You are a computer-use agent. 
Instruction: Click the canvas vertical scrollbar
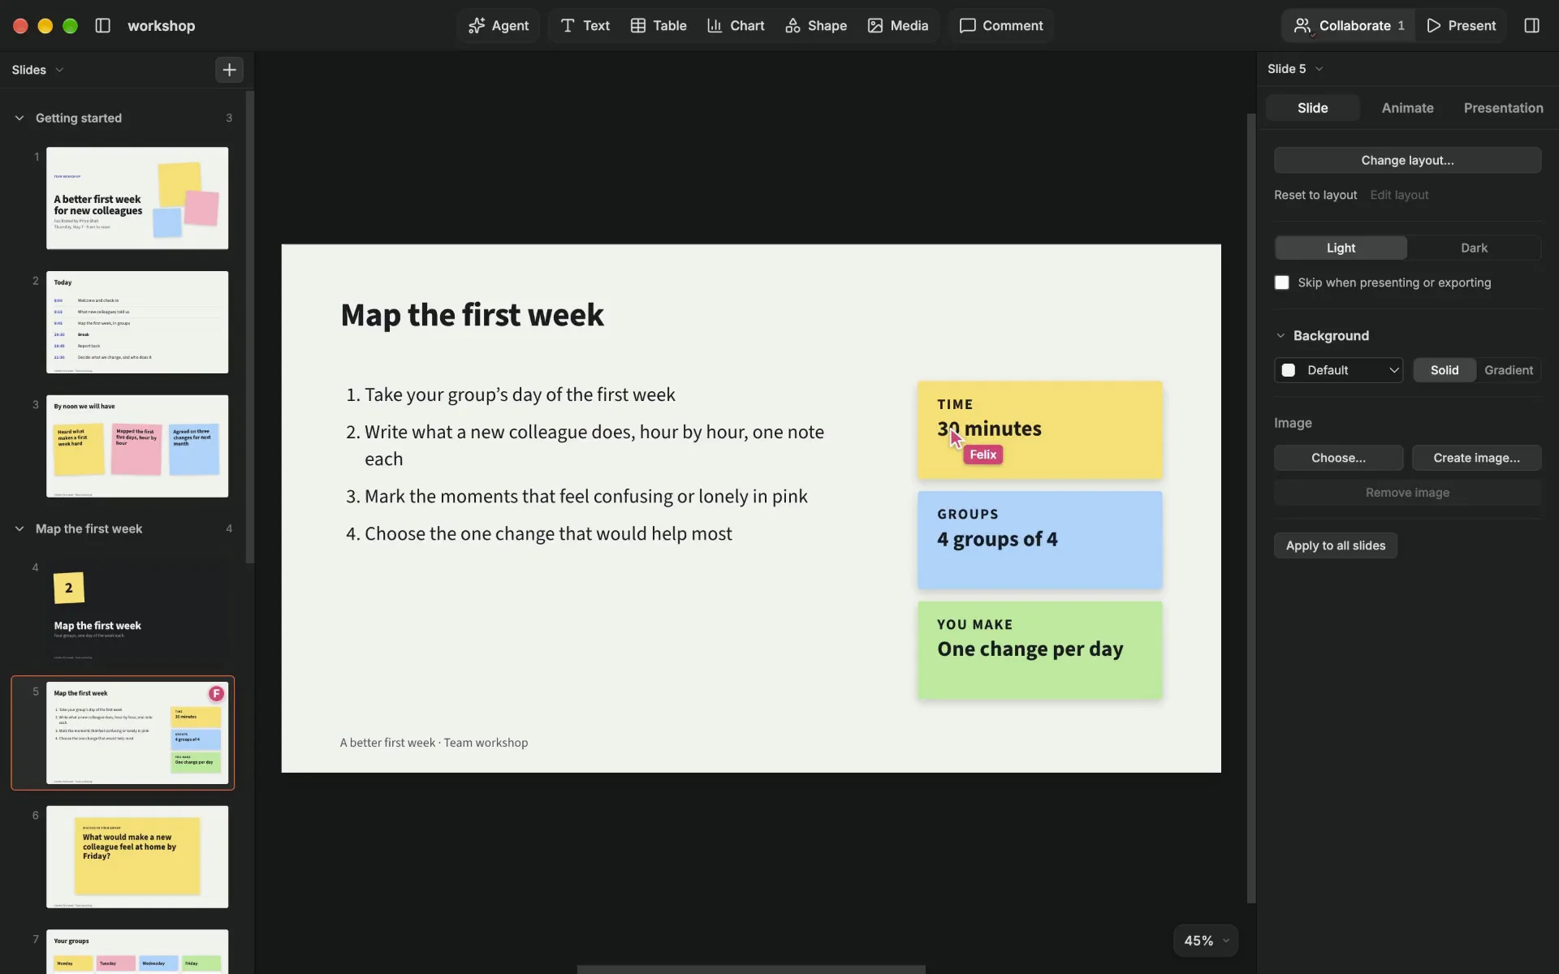click(1251, 508)
